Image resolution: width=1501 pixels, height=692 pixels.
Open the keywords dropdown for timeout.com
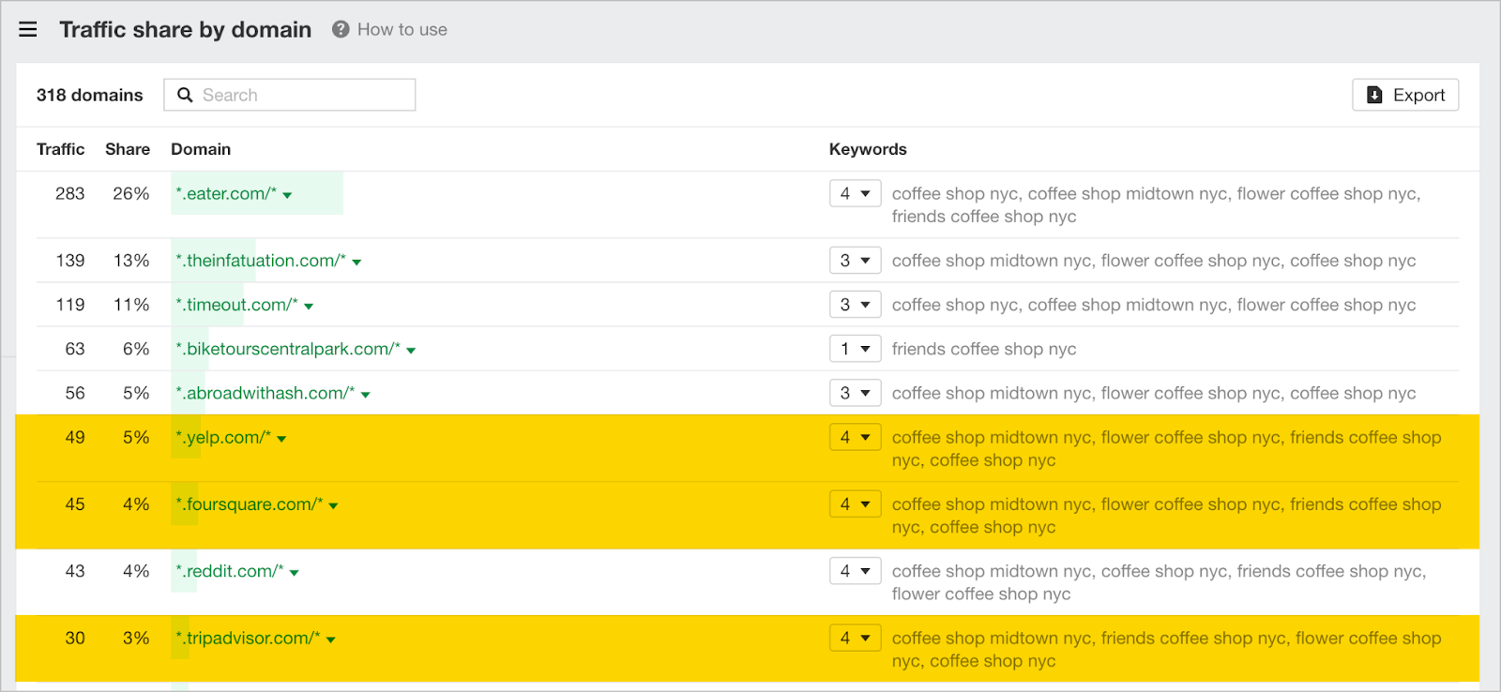click(x=855, y=305)
